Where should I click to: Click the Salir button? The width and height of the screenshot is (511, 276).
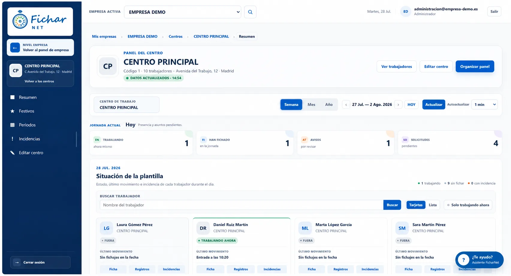click(x=494, y=12)
